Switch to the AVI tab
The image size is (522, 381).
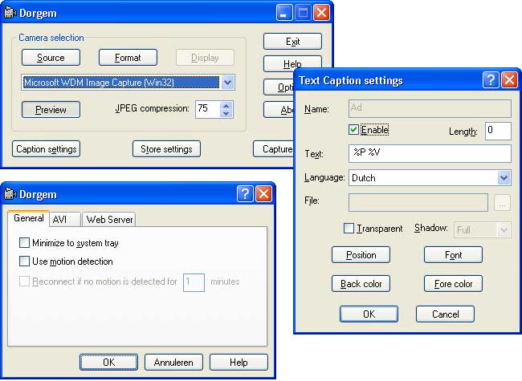tap(60, 219)
